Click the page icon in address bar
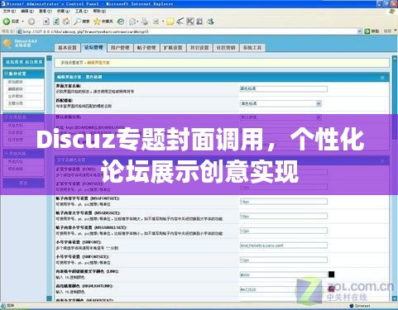Viewport: 398px width, 310px height. 19,31
